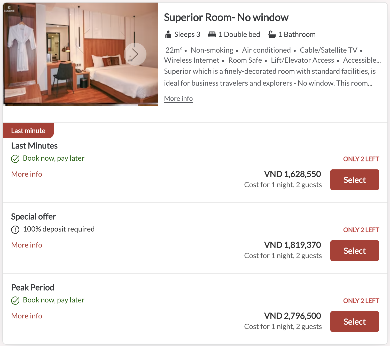Screen dimensions: 390x346
Task: Open More info under room description
Action: point(178,98)
